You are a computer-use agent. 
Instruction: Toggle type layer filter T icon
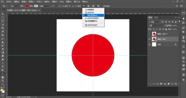pos(169,22)
